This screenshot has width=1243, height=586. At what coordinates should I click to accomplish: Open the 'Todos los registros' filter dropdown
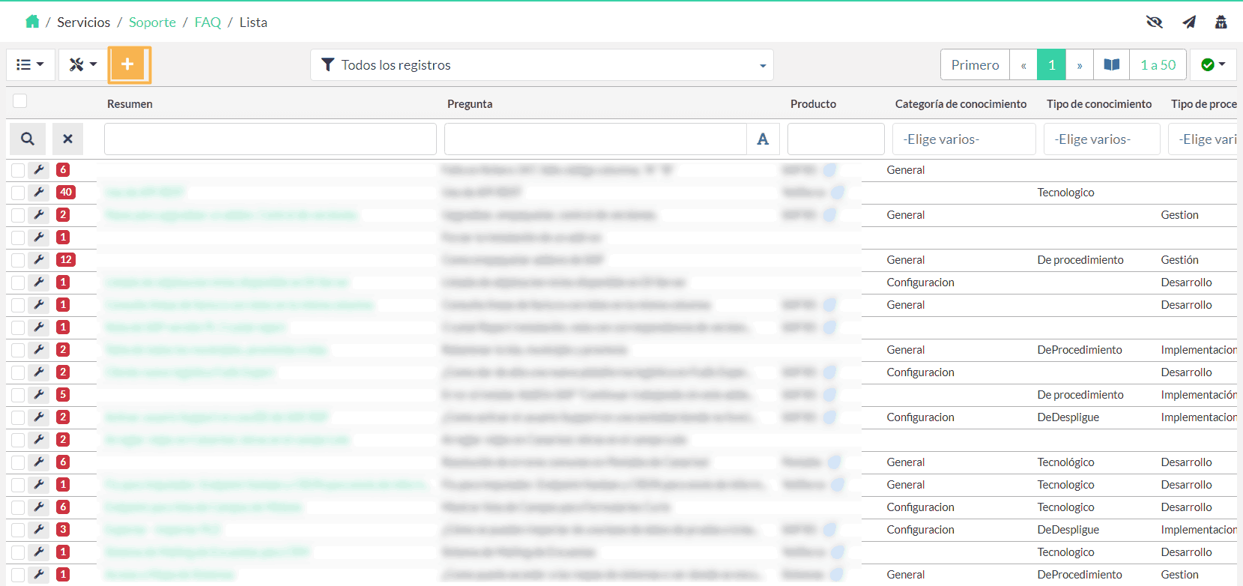(542, 65)
